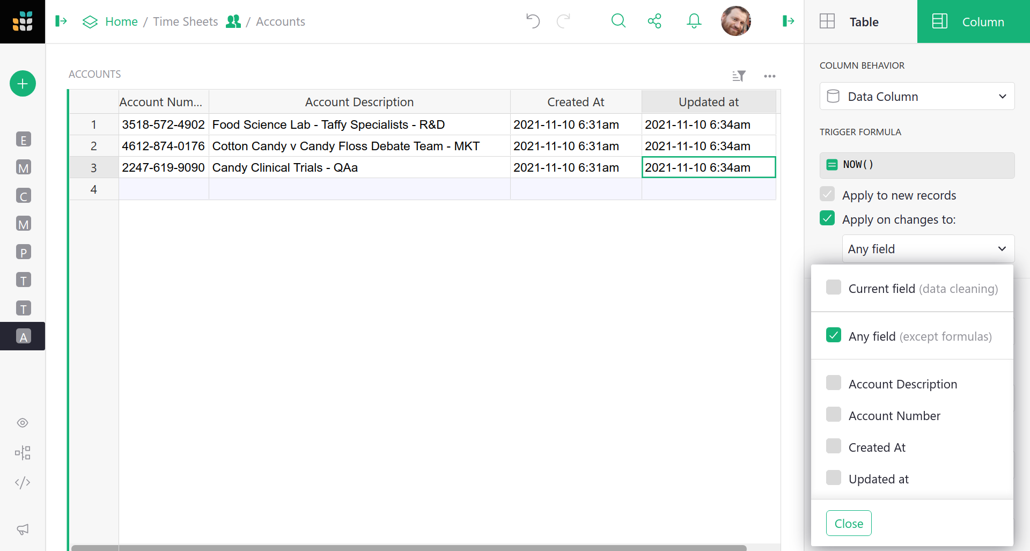The image size is (1030, 551).
Task: Click the Close button in dropdown
Action: click(849, 523)
